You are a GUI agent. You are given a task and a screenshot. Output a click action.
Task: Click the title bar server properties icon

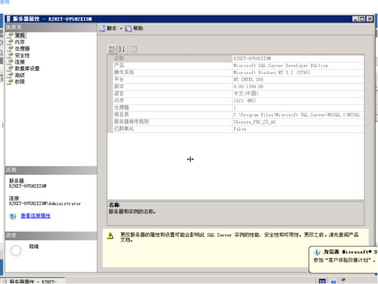pos(9,19)
